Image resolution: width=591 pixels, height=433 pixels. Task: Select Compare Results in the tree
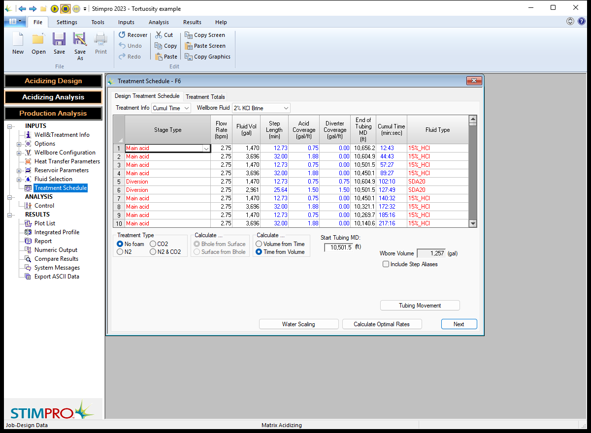[x=56, y=259]
